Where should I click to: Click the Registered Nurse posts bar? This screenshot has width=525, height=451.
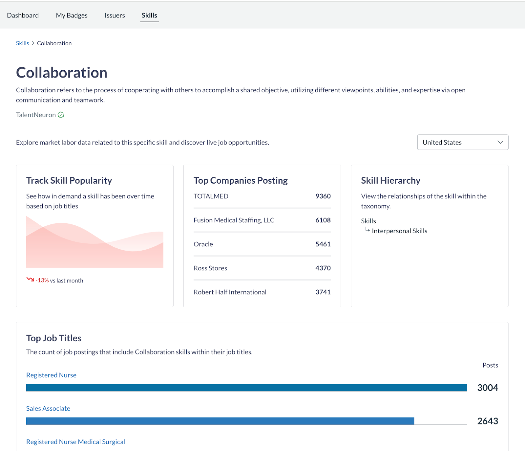(x=246, y=388)
